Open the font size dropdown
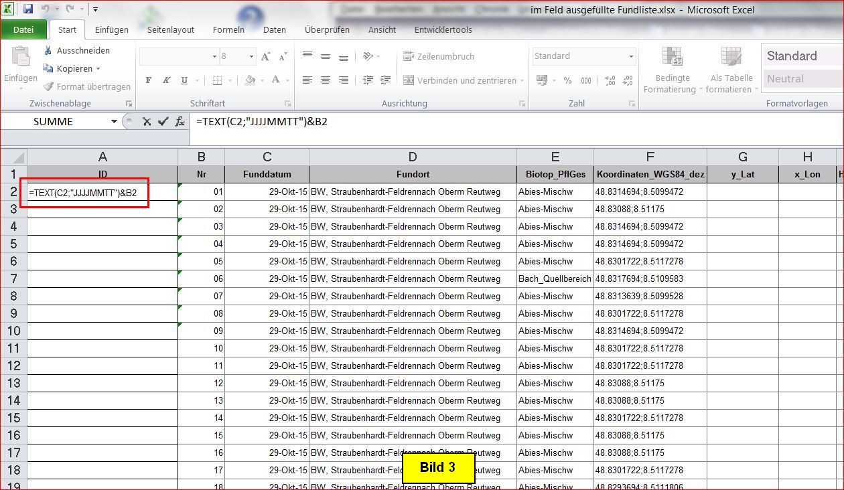This screenshot has height=490, width=844. tap(251, 57)
